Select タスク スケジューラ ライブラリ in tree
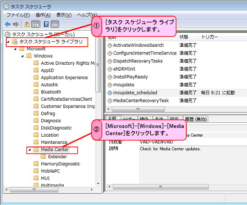Viewport: 247px width, 205px height. [x=51, y=42]
